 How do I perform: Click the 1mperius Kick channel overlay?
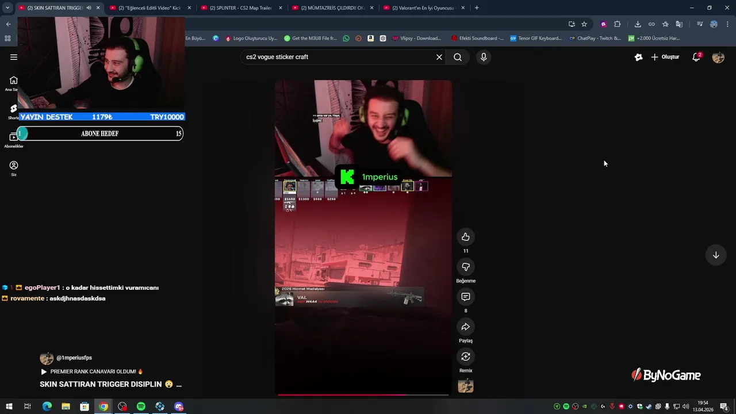point(369,177)
